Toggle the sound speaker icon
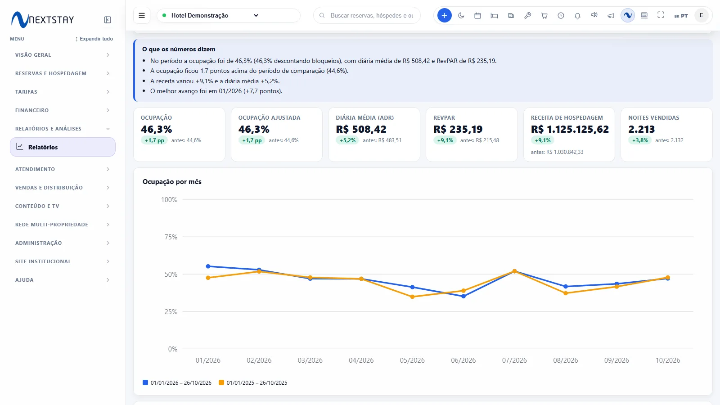The height and width of the screenshot is (405, 720). (x=594, y=15)
